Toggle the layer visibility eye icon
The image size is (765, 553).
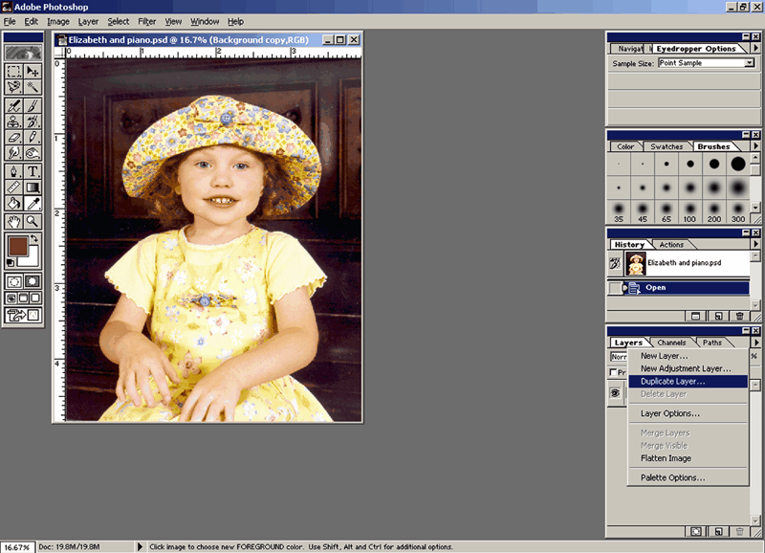click(x=616, y=392)
